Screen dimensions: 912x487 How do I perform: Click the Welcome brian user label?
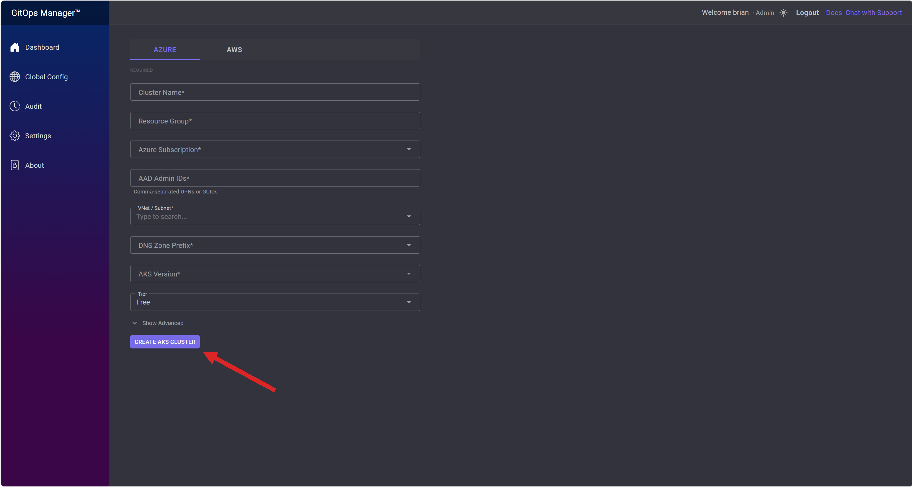pos(725,12)
